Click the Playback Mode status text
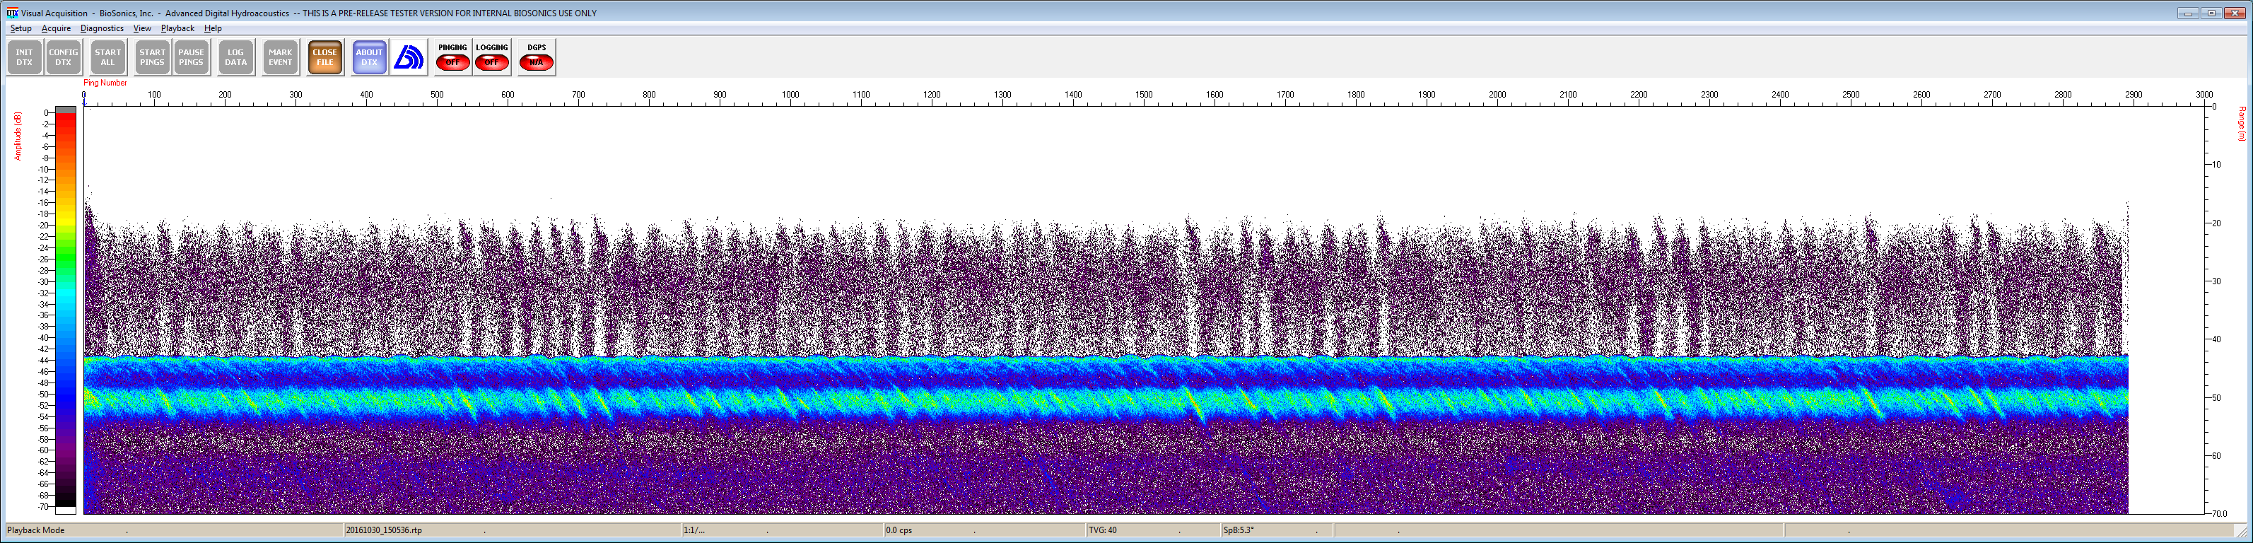 pos(36,530)
